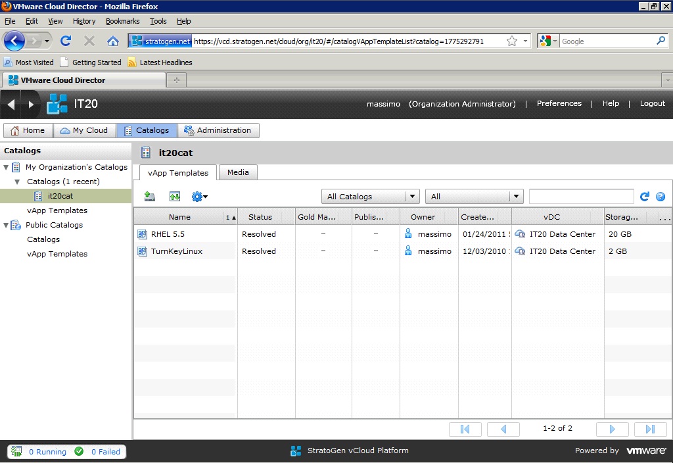Collapse My Organization's Catalogs tree node
Screen dimensions: 673x463
coord(6,168)
